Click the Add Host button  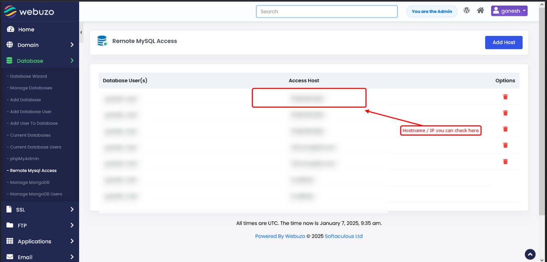(x=503, y=42)
